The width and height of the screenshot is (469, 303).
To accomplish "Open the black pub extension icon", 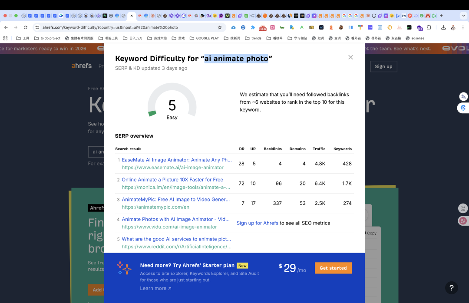I will (409, 27).
